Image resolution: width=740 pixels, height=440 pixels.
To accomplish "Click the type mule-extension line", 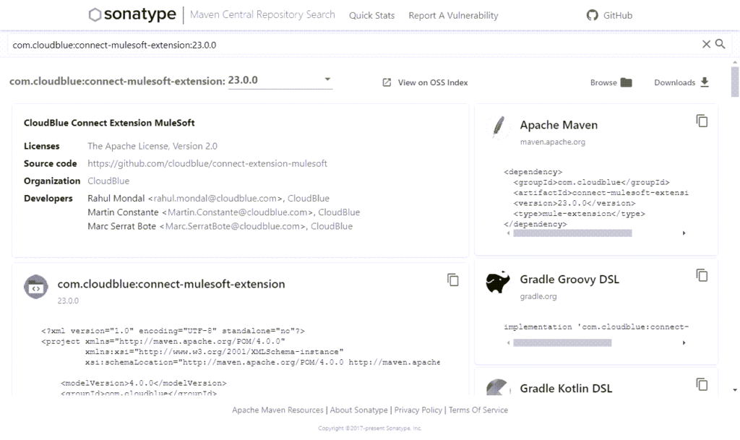I will [x=579, y=214].
